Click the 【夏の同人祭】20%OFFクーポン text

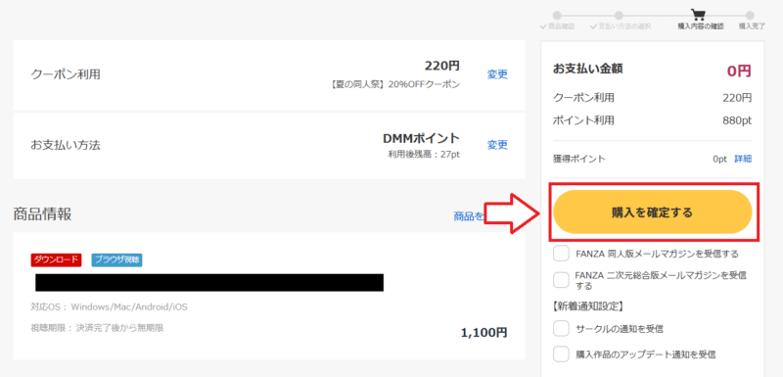[x=394, y=84]
